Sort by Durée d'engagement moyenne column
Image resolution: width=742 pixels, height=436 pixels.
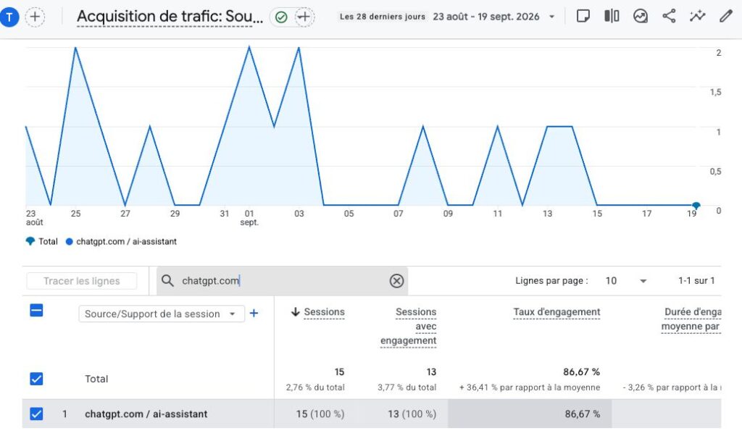point(691,319)
